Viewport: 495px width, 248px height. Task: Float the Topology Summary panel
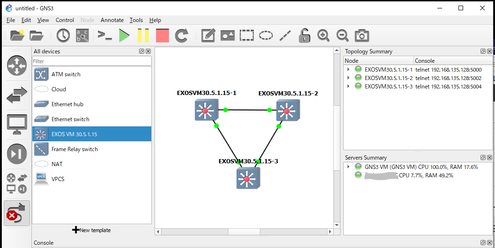click(483, 51)
